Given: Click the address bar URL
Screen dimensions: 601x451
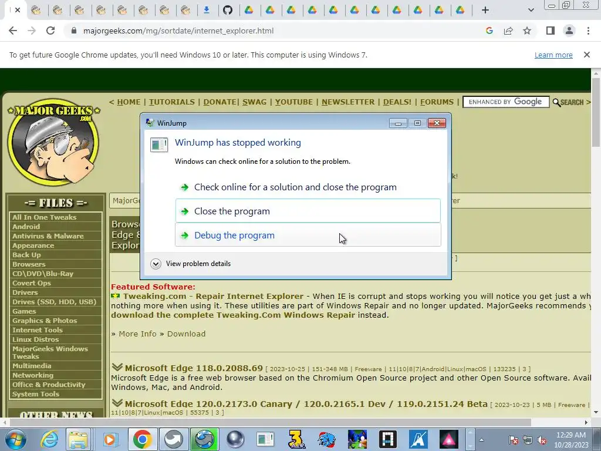Looking at the screenshot, I should click(178, 31).
